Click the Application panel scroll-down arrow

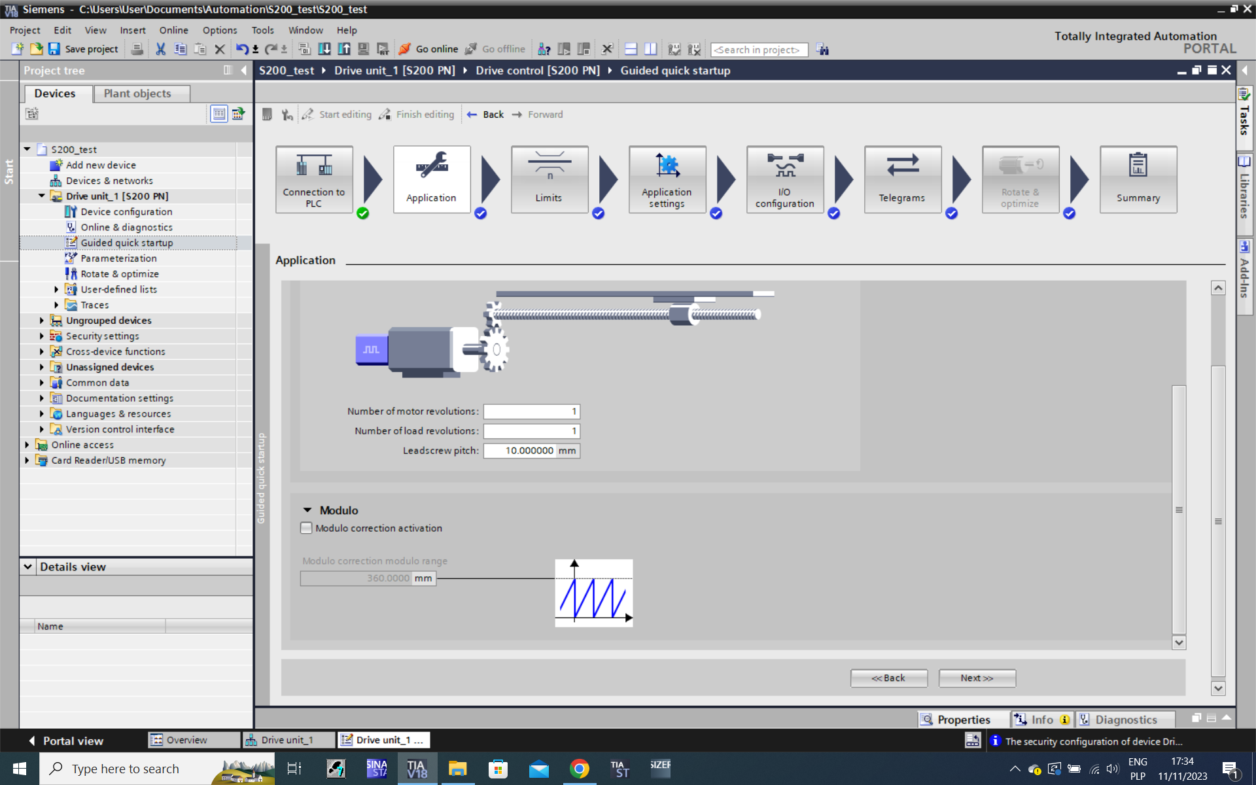pos(1178,642)
